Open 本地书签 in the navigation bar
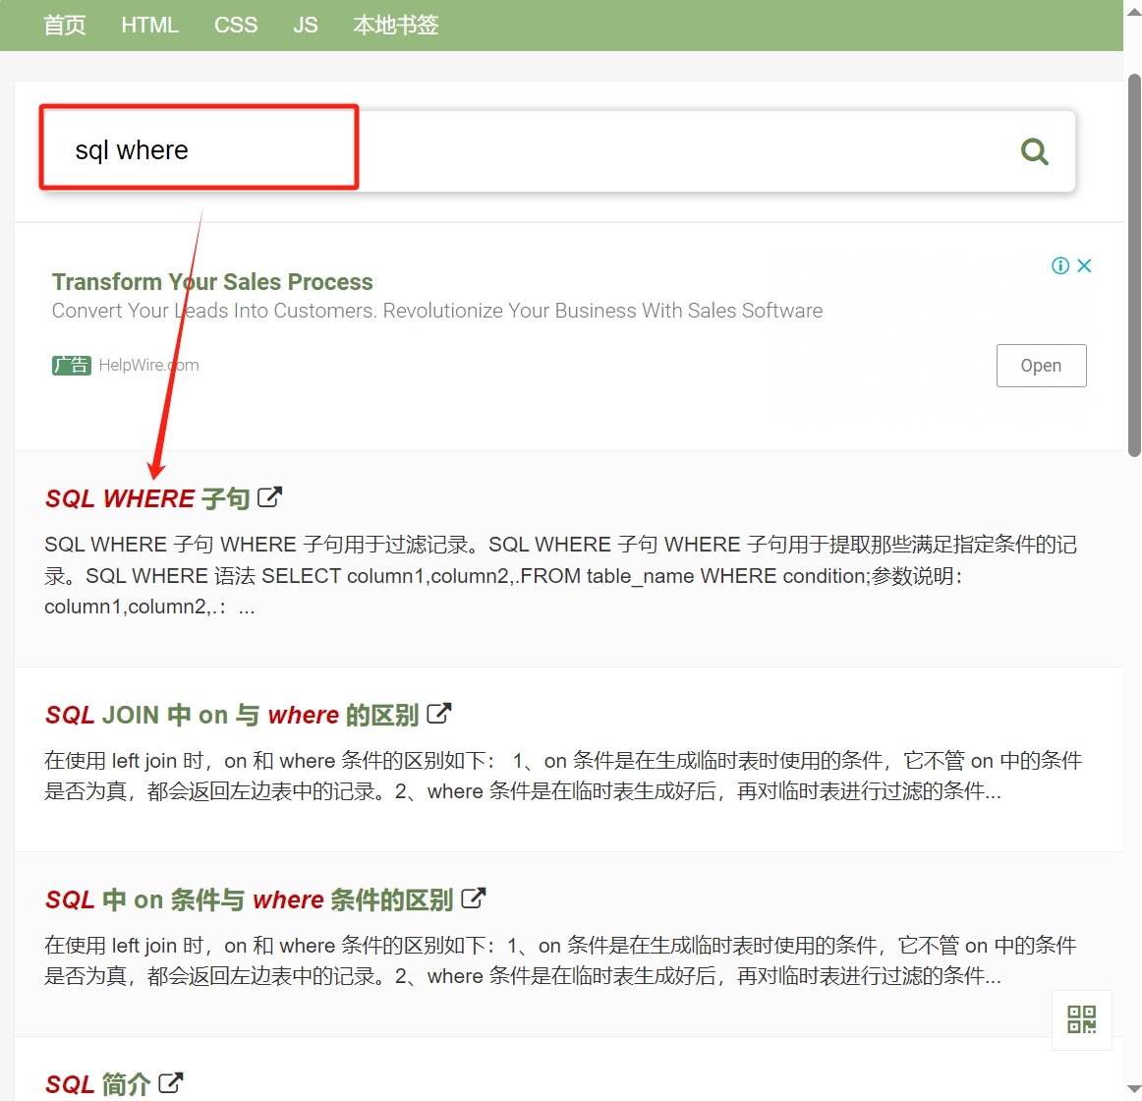Screen dimensions: 1142x1101 (x=395, y=26)
